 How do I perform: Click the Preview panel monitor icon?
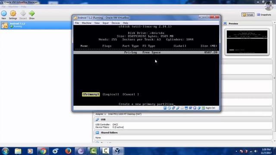click(225, 24)
